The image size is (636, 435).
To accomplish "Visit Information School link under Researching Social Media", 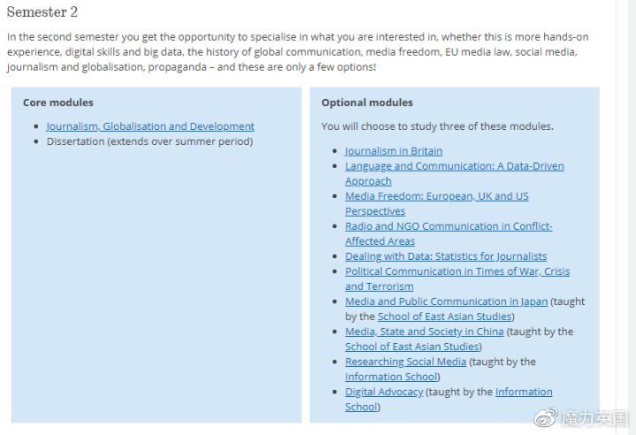I will [391, 377].
